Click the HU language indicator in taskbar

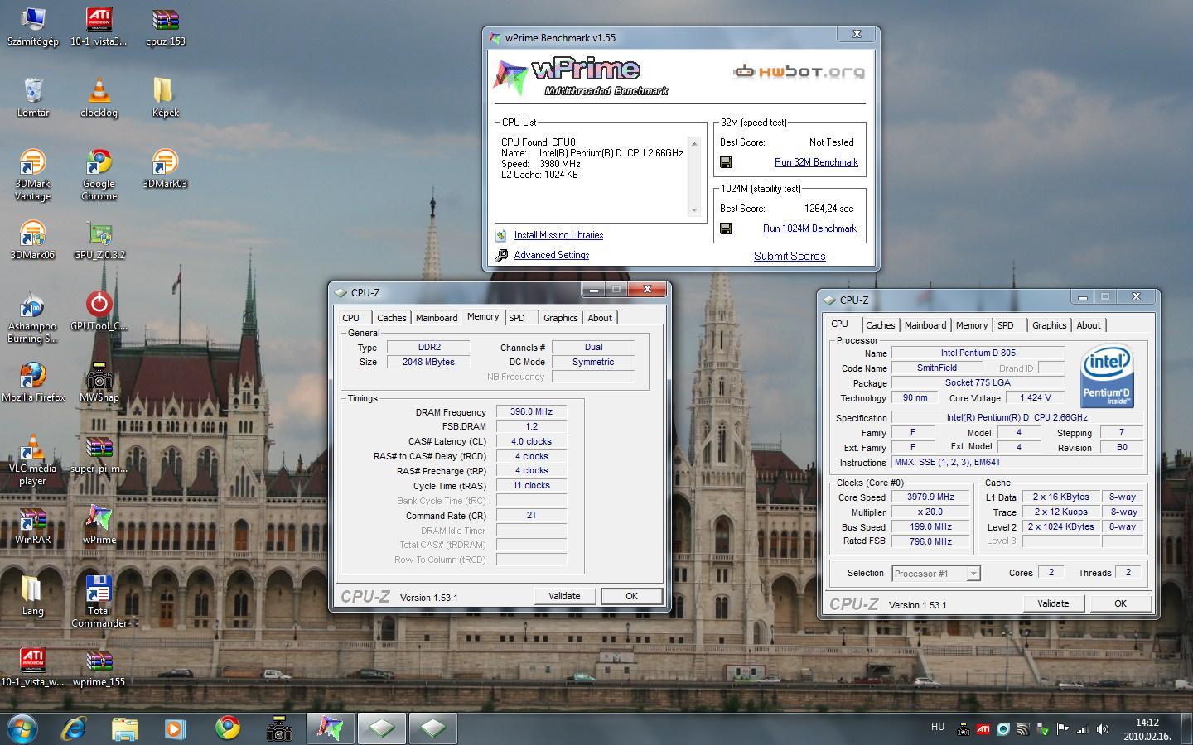pos(938,727)
